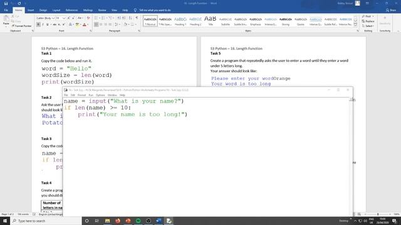Open the Select dropdown in Editing group

(368, 26)
